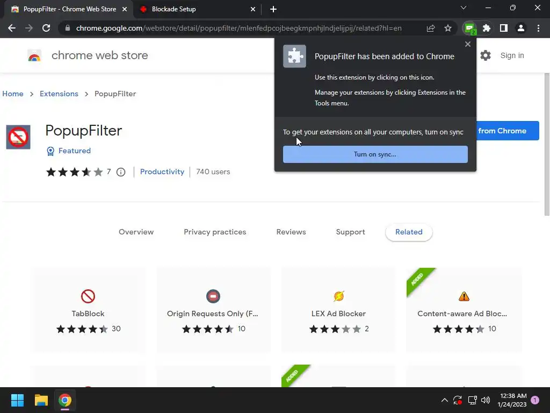The height and width of the screenshot is (413, 550).
Task: Close the PopupFilter Chrome Web Store tab
Action: [x=125, y=10]
